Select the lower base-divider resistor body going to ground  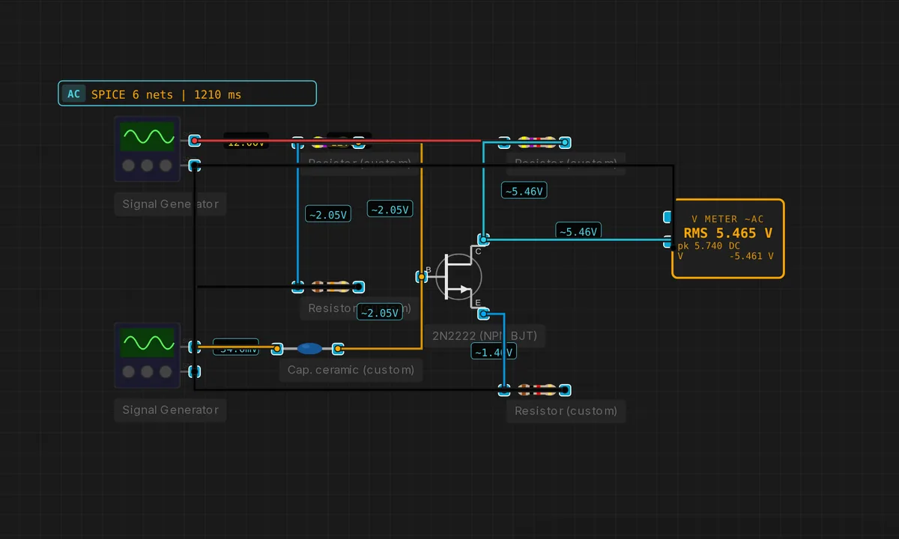329,287
